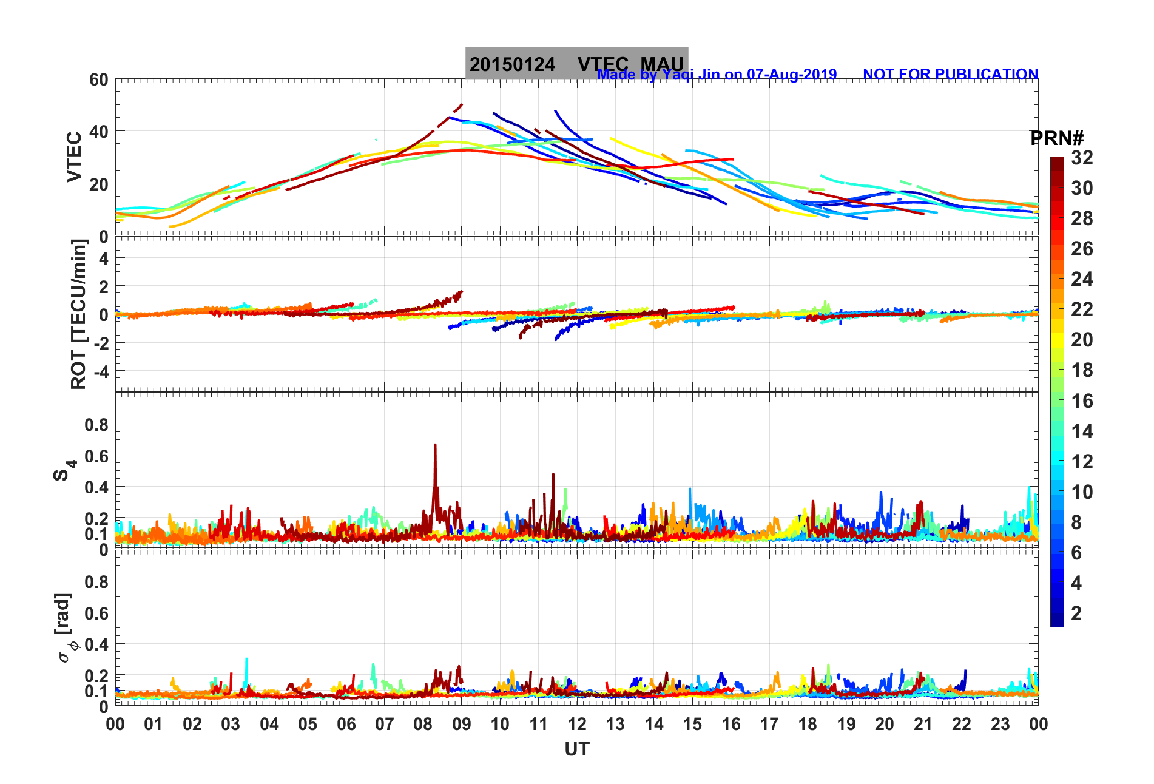Click the "40" tick on the VTEC axis

tap(99, 131)
